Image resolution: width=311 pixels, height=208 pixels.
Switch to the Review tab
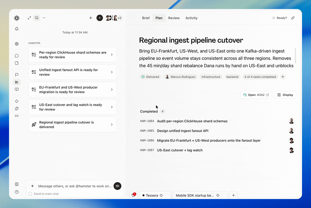click(174, 18)
